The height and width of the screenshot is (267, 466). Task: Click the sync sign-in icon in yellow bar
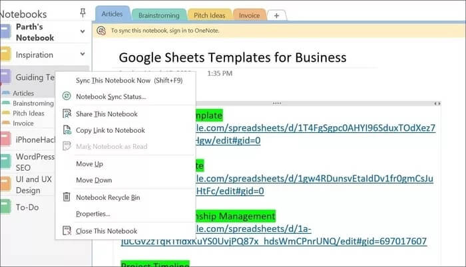click(101, 31)
